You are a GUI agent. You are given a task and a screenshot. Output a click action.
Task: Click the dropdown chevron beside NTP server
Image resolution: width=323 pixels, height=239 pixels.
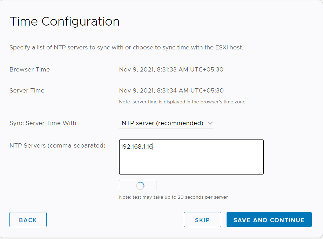pos(210,123)
